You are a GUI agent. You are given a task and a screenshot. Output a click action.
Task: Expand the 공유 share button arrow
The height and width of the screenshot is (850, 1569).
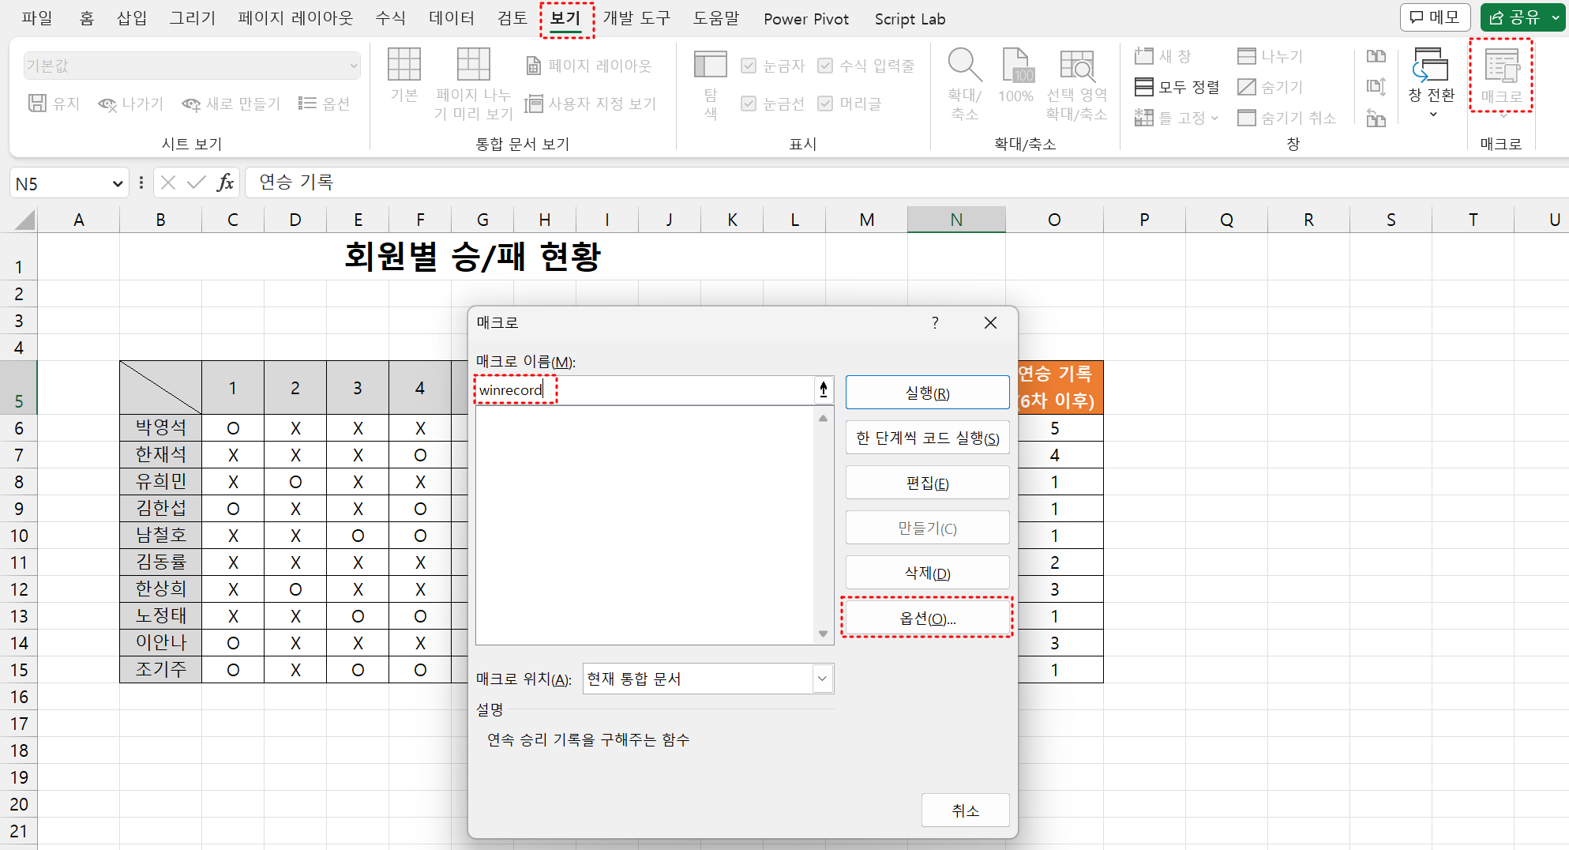(1555, 17)
